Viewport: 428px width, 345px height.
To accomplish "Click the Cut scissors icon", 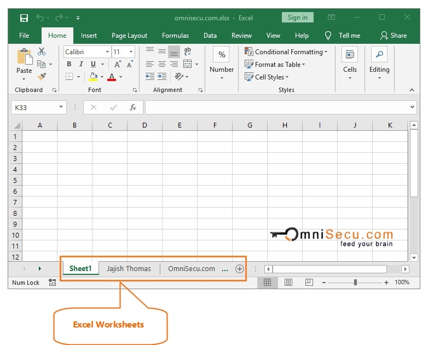I will point(42,51).
